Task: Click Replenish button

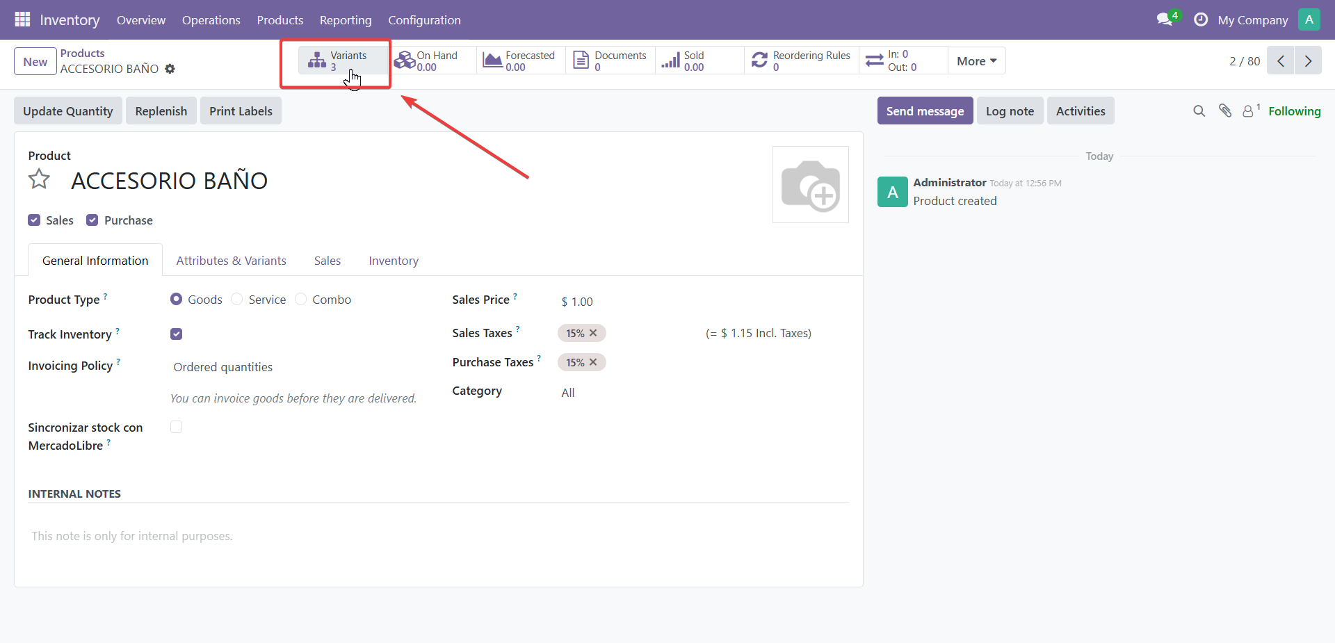Action: click(161, 111)
